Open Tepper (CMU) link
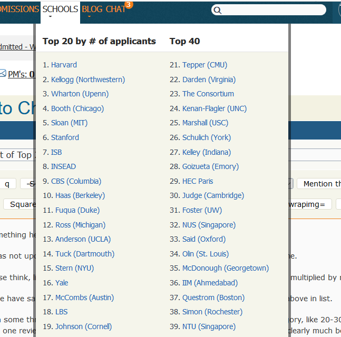The image size is (341, 337). (x=204, y=65)
